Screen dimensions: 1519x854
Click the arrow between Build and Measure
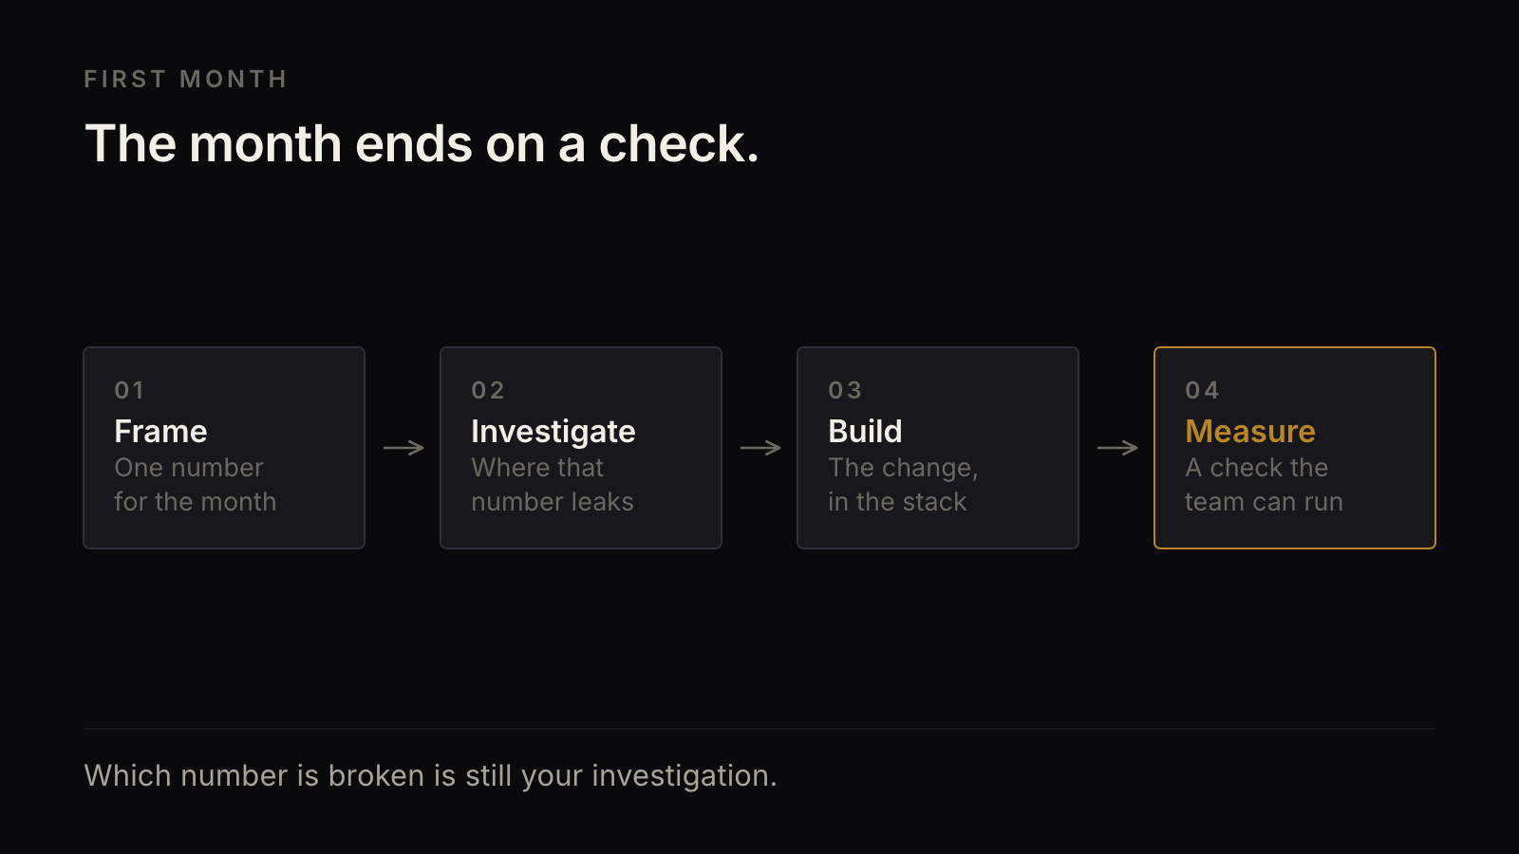1117,448
